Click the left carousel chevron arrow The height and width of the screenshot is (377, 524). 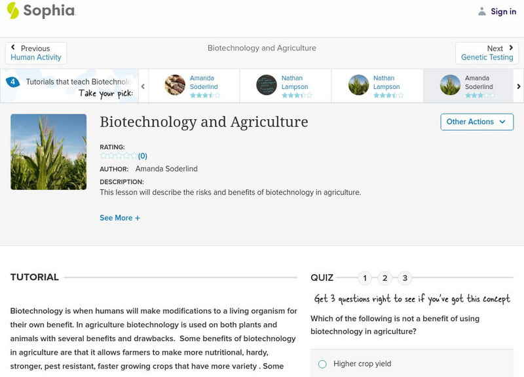point(143,86)
